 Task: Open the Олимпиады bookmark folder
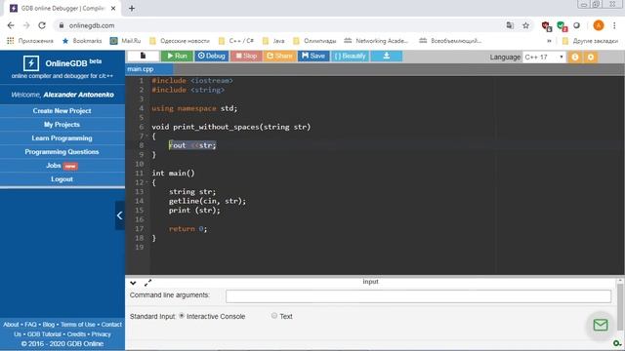pos(314,41)
